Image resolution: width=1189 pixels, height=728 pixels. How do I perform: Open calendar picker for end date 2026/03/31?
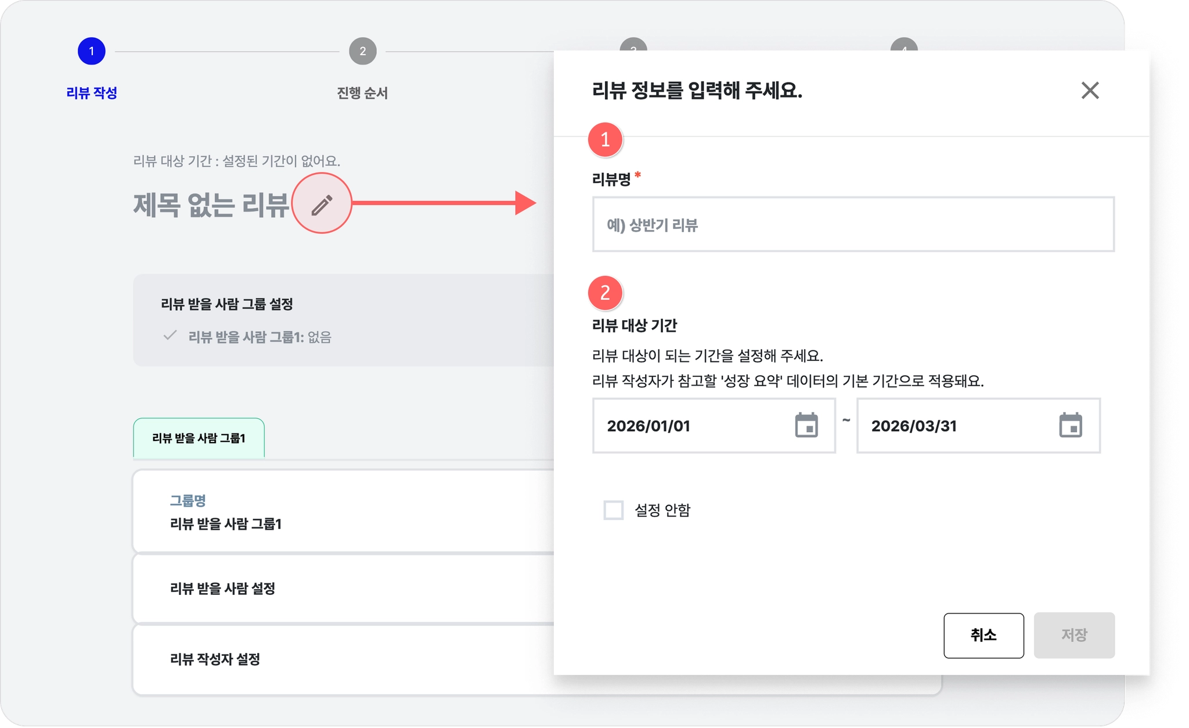1070,425
